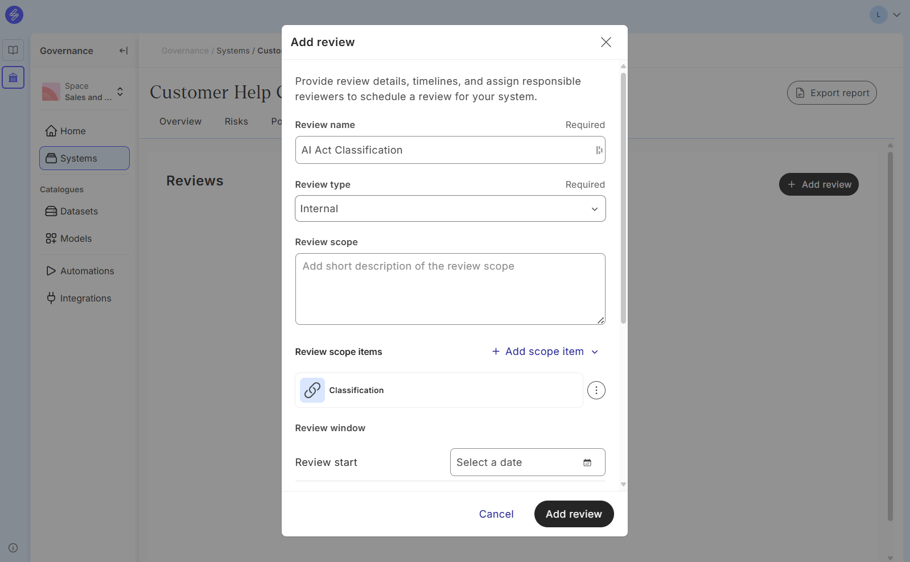Open the Review type dropdown
The image size is (910, 562).
click(450, 209)
